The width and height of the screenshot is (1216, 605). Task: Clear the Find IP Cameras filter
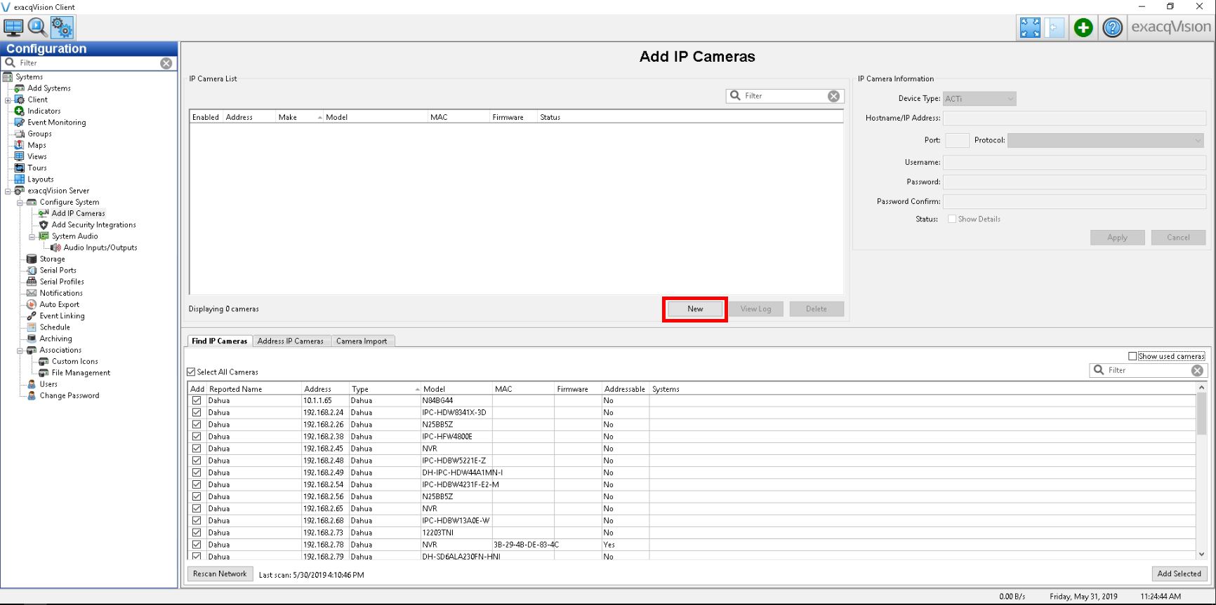[x=1197, y=370]
